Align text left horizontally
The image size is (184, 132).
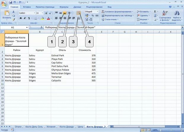pyautogui.click(x=56, y=18)
